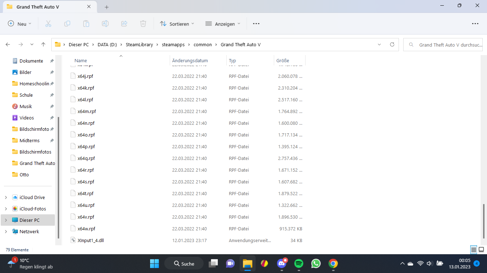Navigate up one folder level
The width and height of the screenshot is (487, 273).
pyautogui.click(x=43, y=45)
